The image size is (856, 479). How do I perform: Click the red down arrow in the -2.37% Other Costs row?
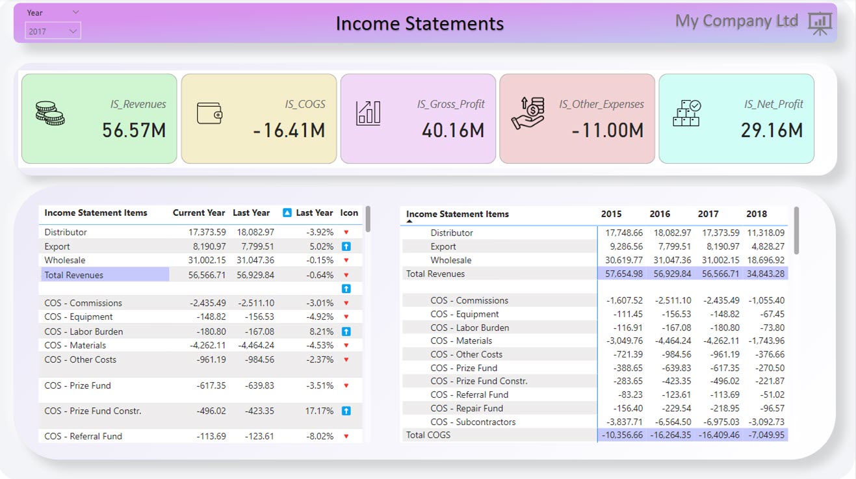(x=346, y=360)
